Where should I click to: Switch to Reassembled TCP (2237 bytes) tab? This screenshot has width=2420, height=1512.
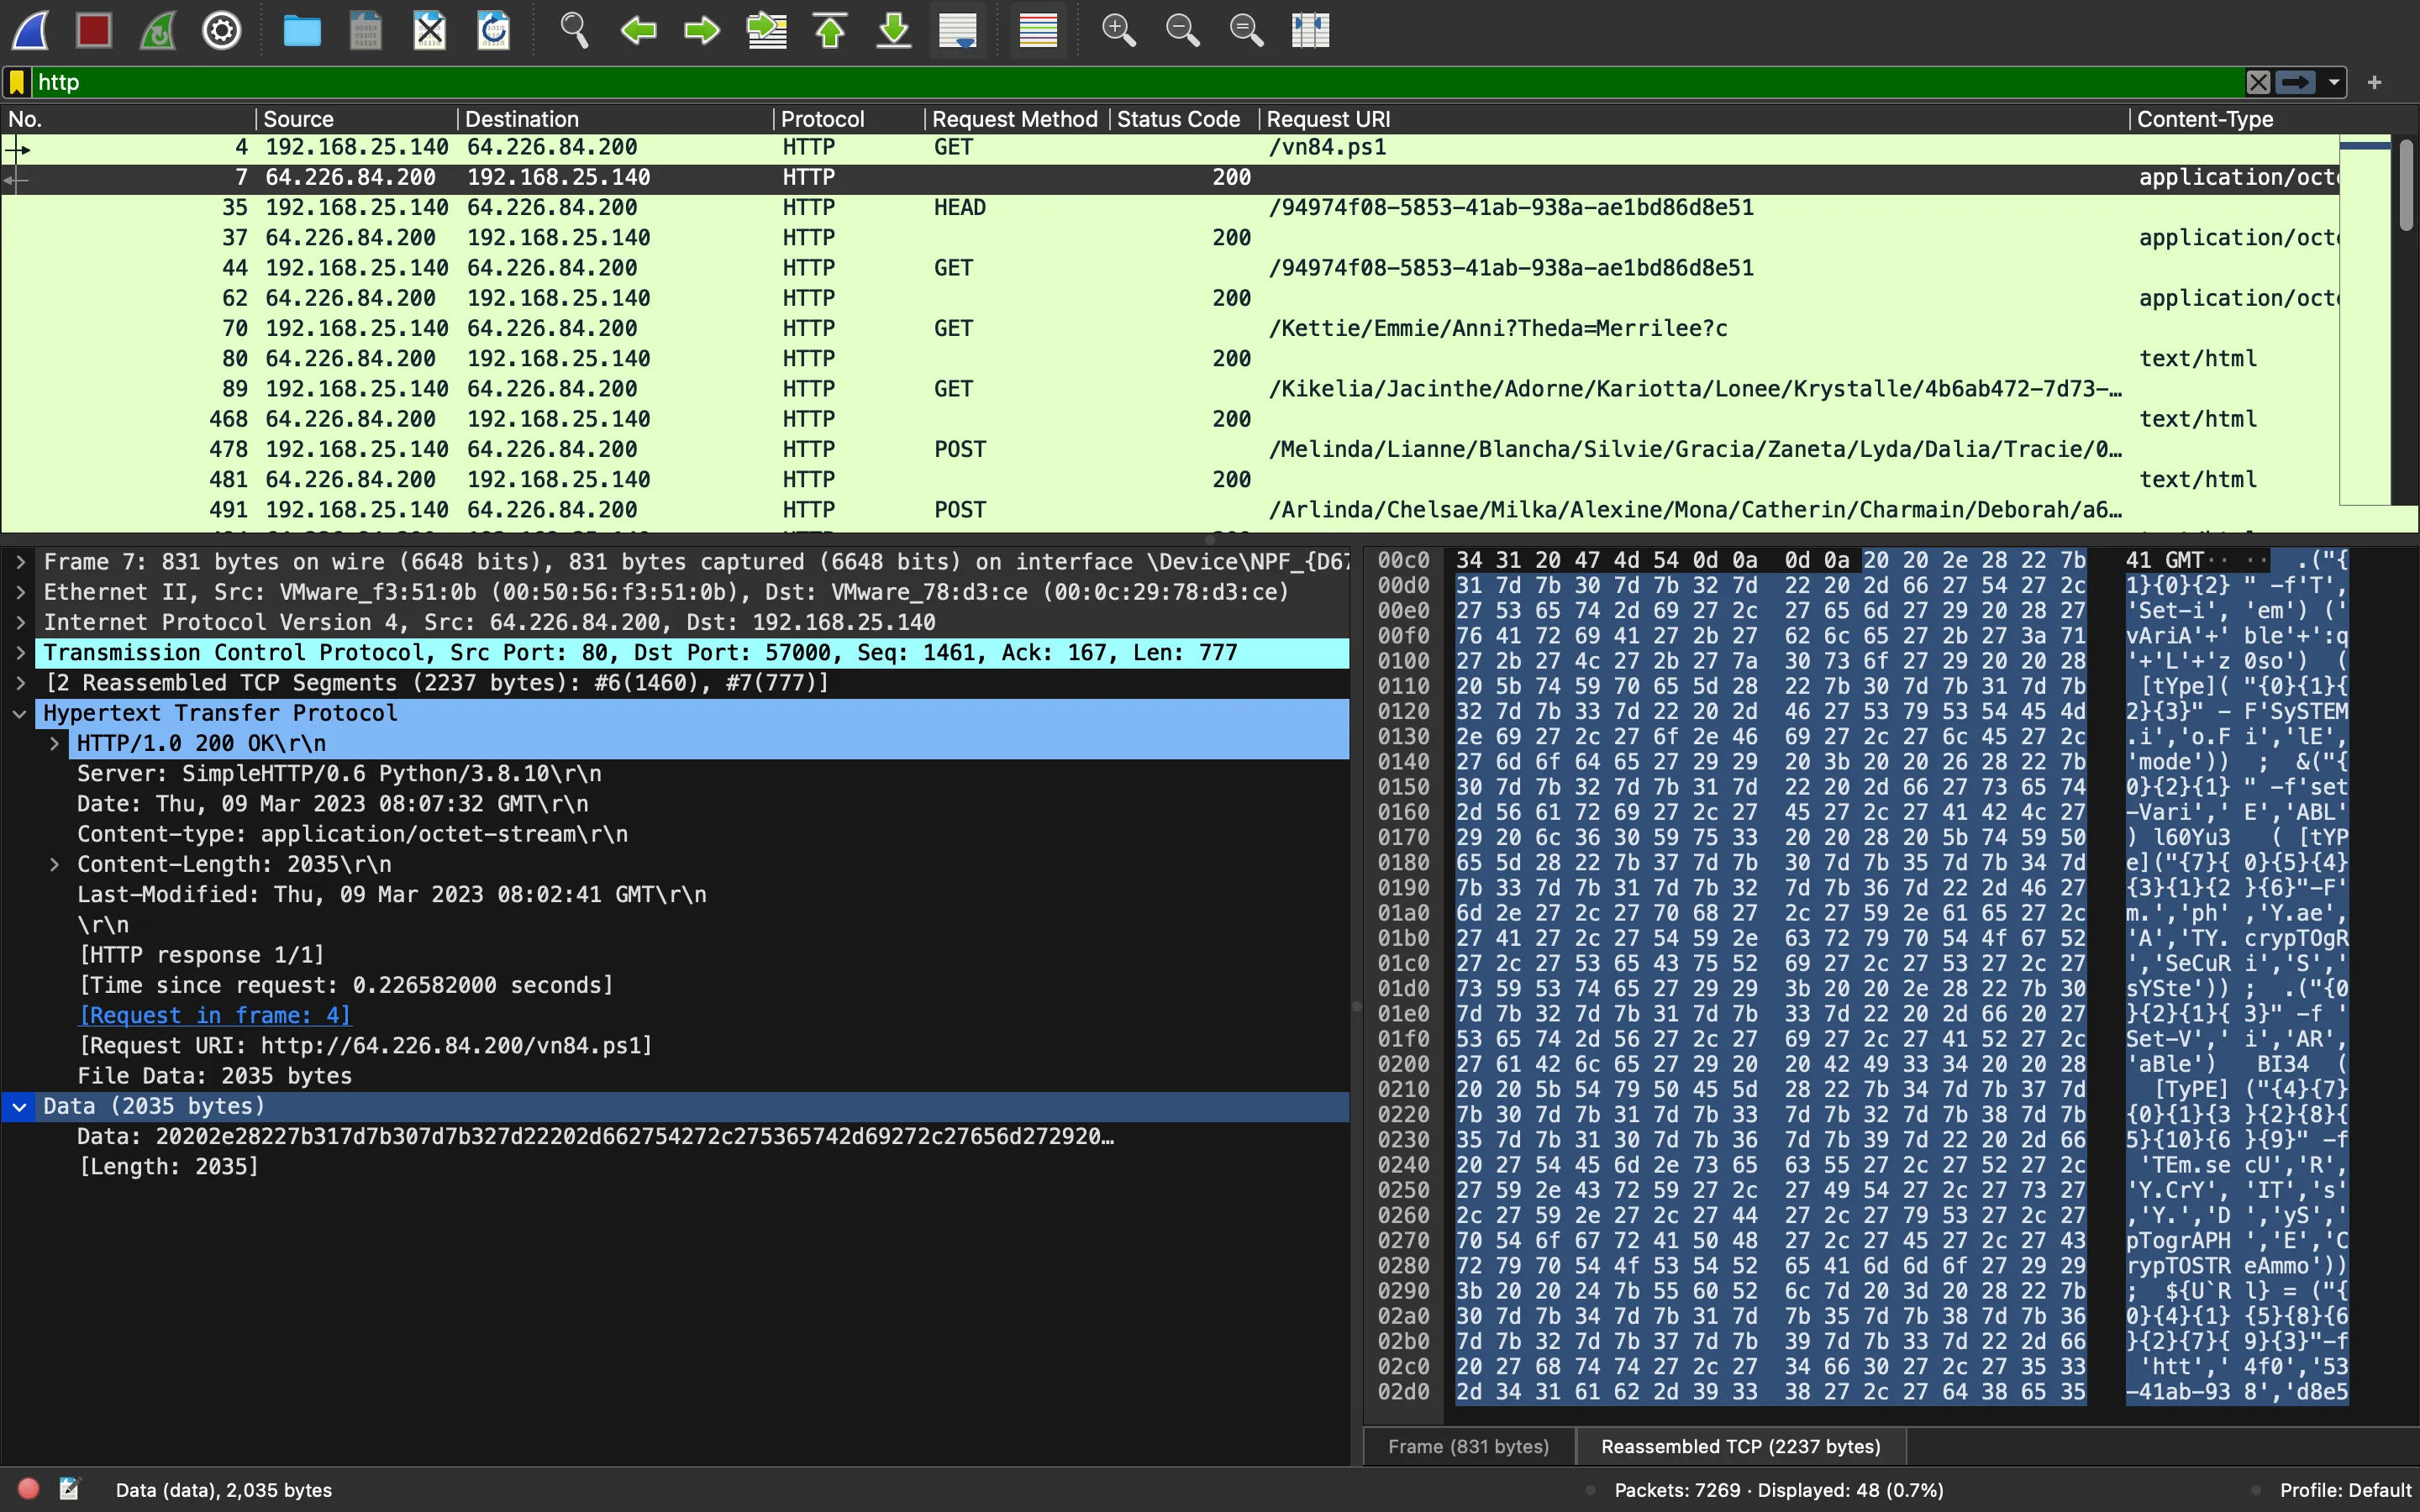(1740, 1447)
